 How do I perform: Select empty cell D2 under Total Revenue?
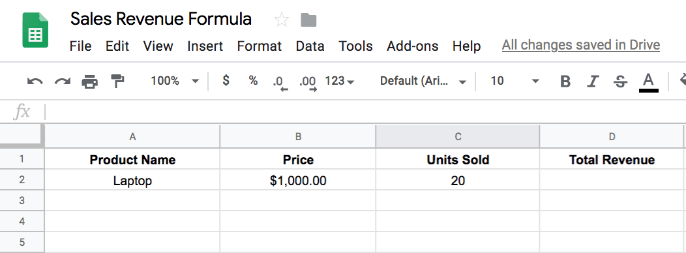pos(612,180)
